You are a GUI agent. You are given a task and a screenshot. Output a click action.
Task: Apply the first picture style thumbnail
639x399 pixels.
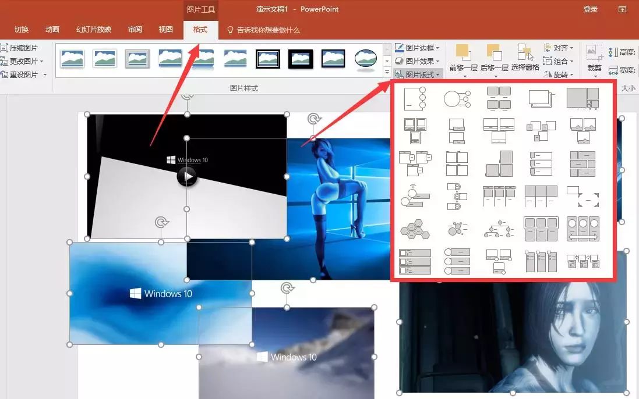click(x=72, y=59)
